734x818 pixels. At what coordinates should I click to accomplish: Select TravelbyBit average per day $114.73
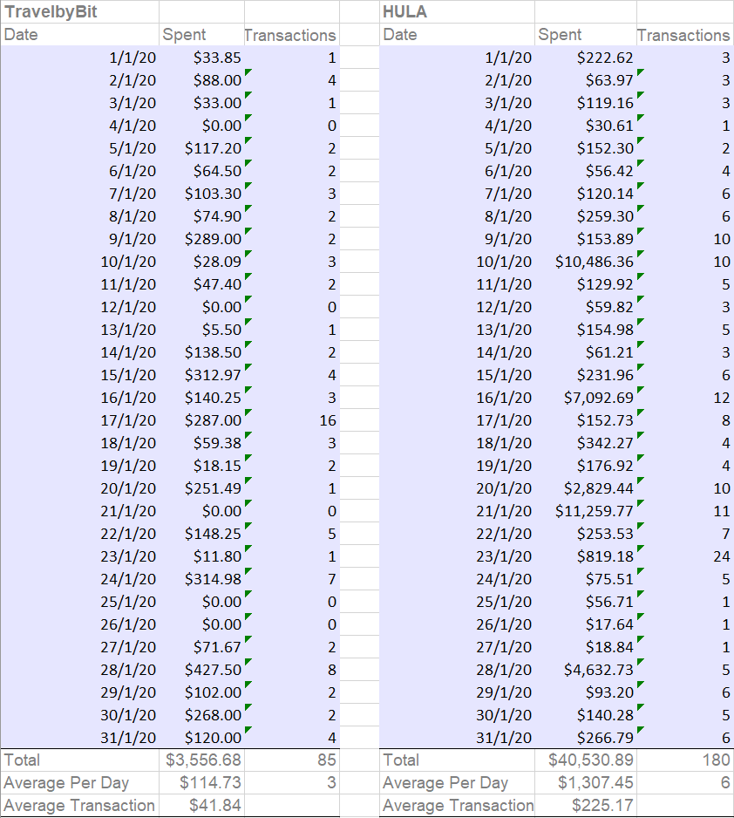201,783
